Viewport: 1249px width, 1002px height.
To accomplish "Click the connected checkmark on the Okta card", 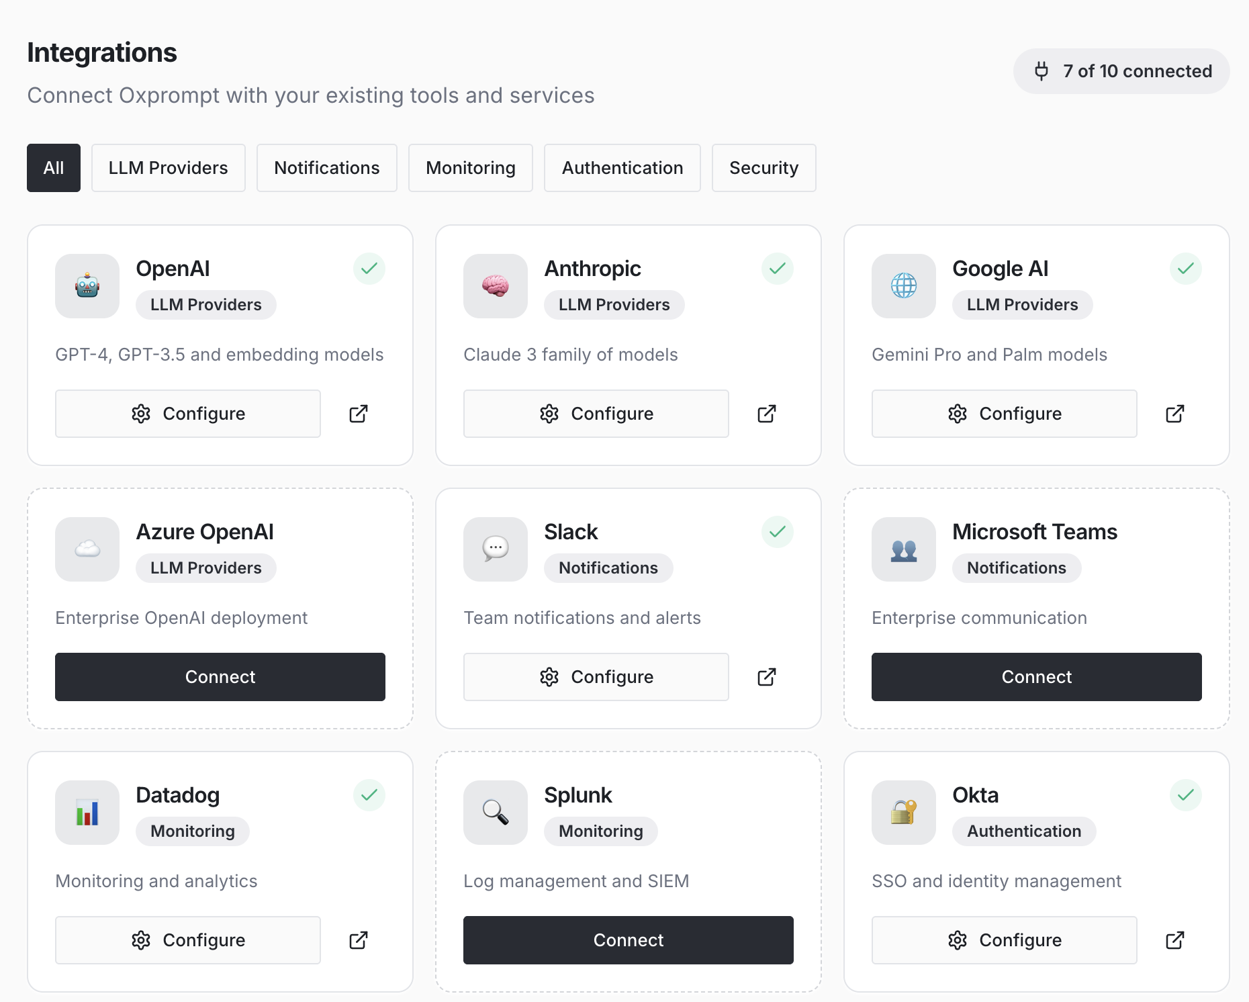I will click(1185, 795).
